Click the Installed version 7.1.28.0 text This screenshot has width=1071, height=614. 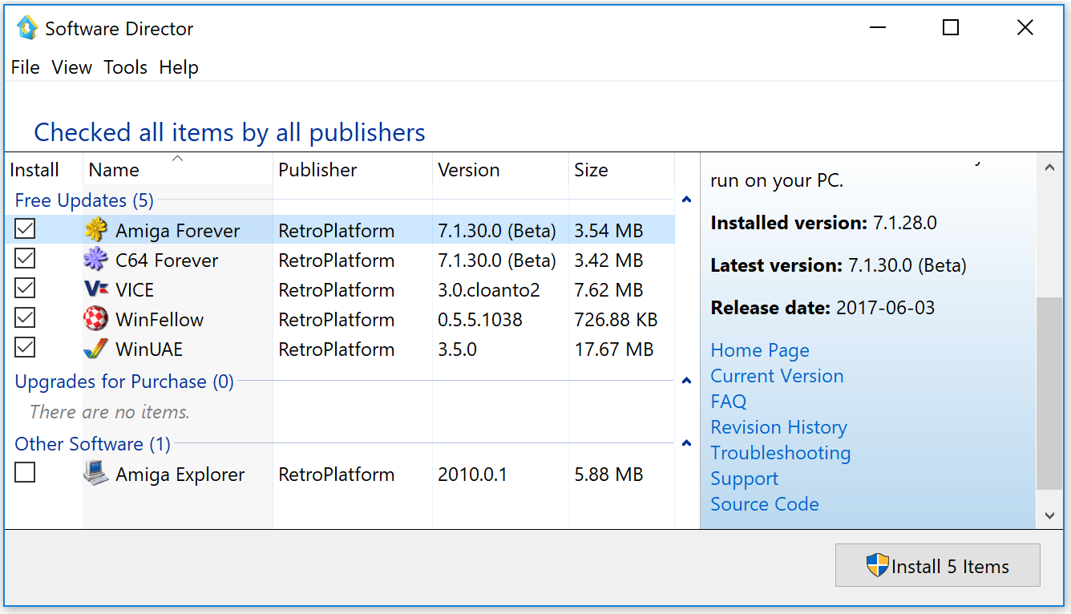[823, 223]
